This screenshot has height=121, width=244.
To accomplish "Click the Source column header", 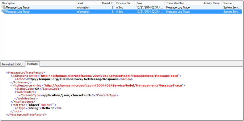I will pyautogui.click(x=232, y=3).
